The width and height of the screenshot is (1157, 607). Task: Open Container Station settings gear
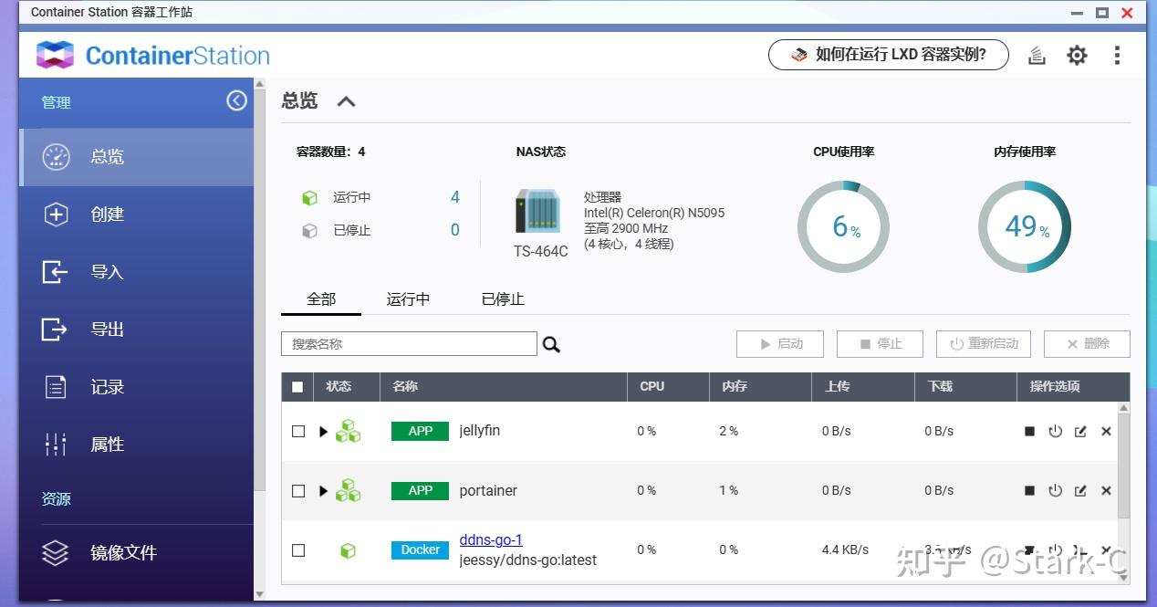pyautogui.click(x=1077, y=55)
